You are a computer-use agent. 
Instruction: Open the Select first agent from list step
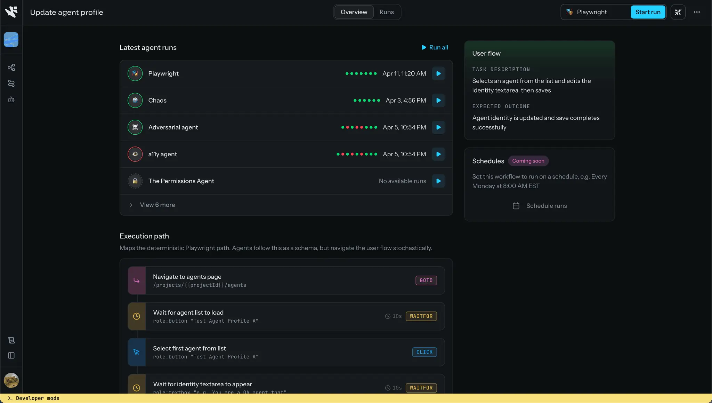point(286,352)
